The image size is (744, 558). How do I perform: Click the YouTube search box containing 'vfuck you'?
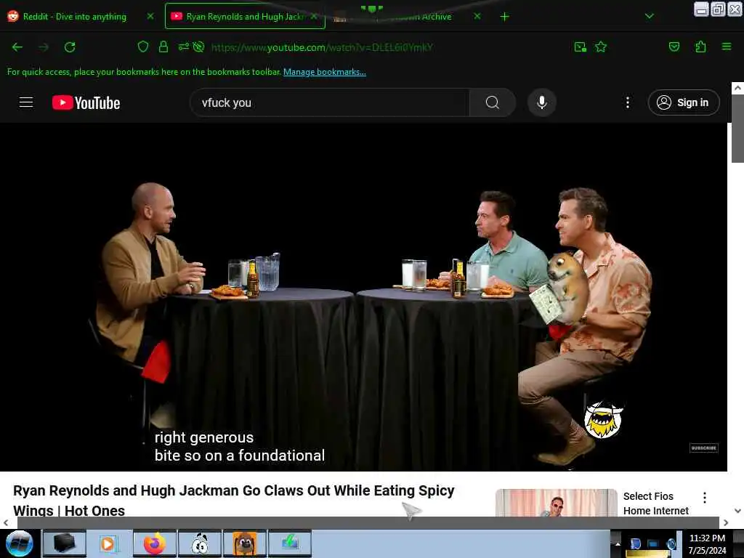(x=330, y=102)
